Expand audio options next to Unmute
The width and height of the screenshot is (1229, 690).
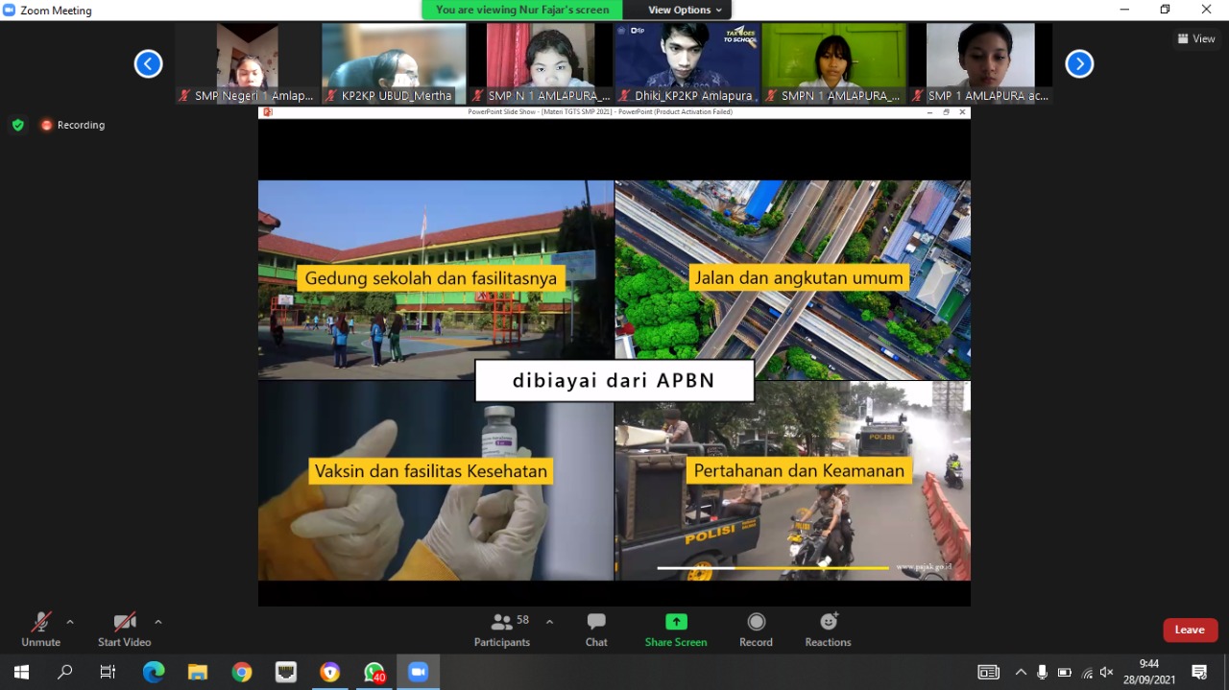(70, 622)
